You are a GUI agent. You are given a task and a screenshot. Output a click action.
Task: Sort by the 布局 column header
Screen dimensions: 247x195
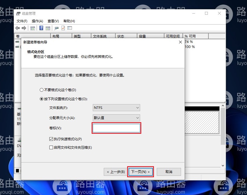tap(61, 36)
